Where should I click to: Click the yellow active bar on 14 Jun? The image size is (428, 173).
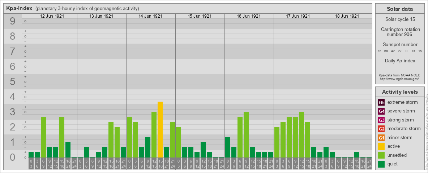coord(160,129)
